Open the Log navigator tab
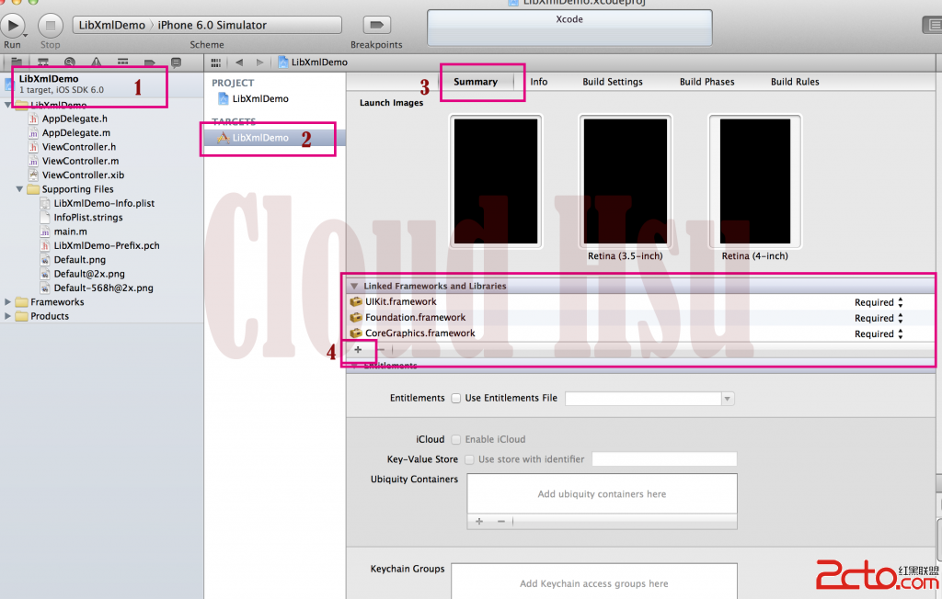This screenshot has height=599, width=942. (x=176, y=62)
